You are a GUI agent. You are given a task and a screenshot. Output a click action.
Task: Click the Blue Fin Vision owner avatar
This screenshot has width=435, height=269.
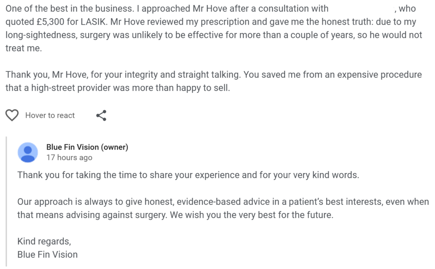tap(28, 152)
